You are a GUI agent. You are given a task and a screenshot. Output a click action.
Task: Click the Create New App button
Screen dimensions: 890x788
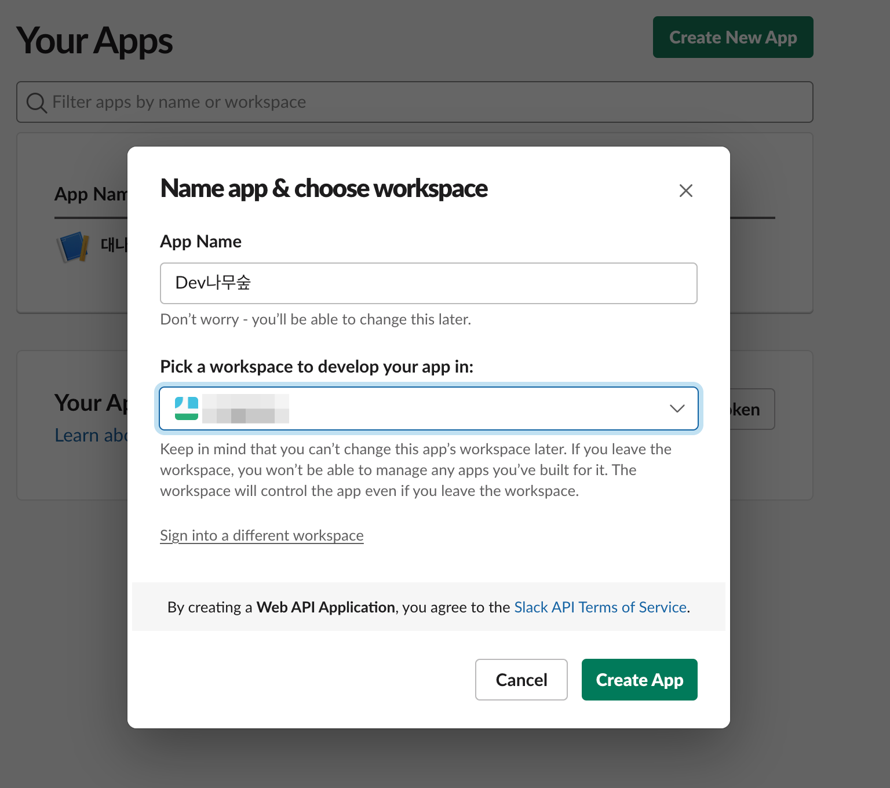733,37
